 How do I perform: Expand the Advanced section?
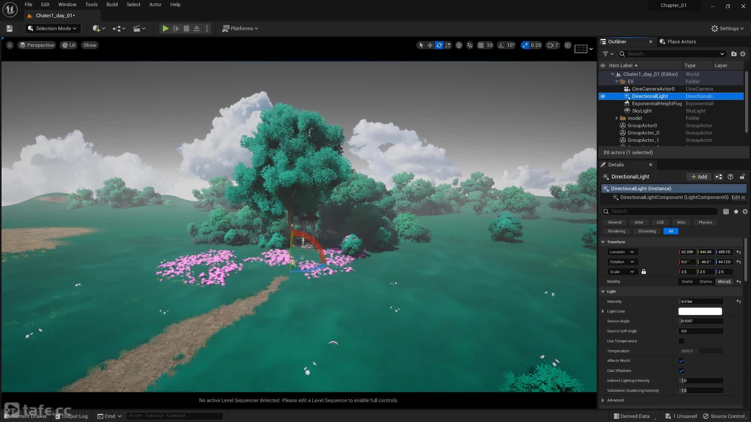(603, 401)
